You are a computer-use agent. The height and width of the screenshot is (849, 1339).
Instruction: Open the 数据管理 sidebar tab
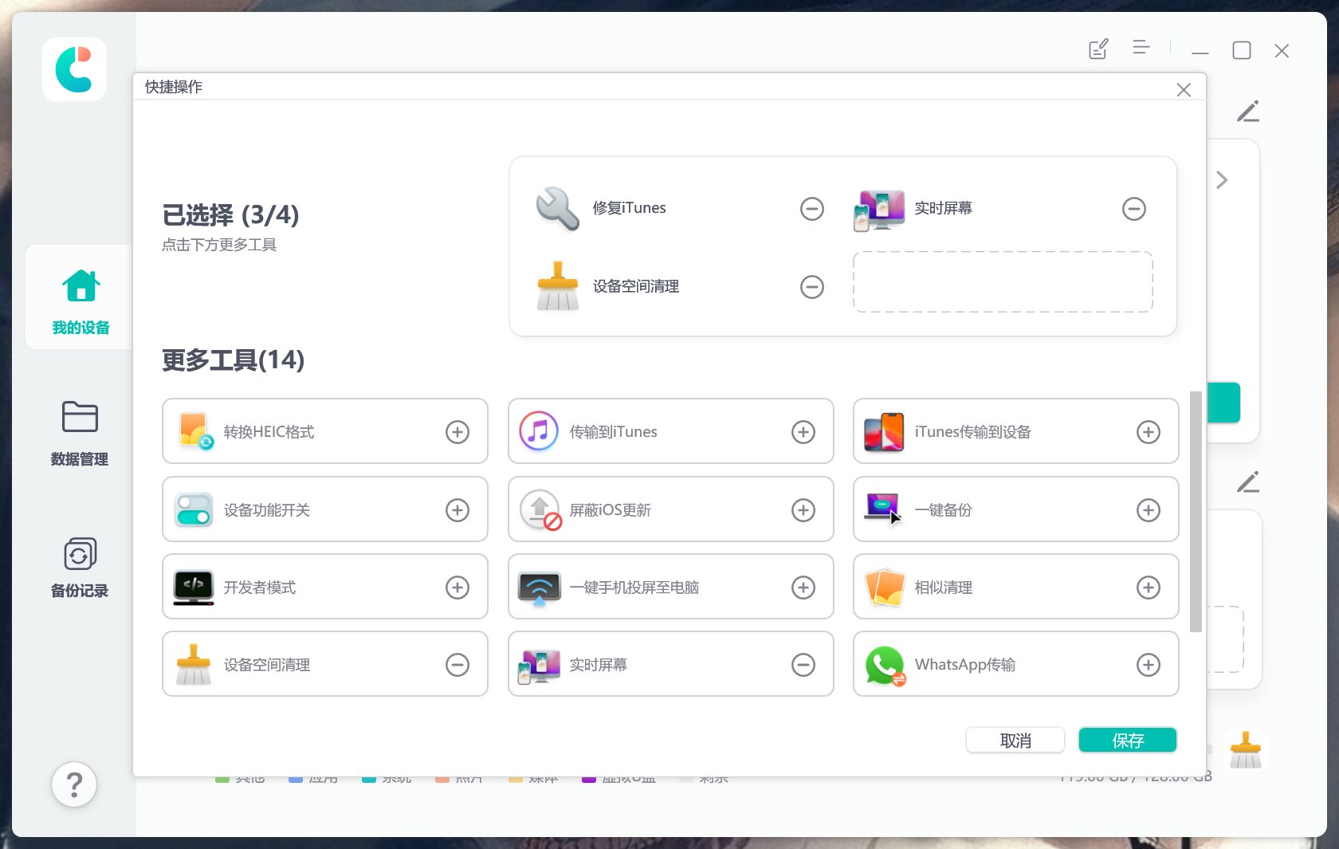pos(80,433)
